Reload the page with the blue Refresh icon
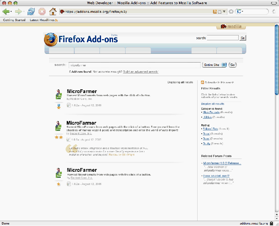Screen dimensions: 279x226 pyautogui.click(x=31, y=12)
